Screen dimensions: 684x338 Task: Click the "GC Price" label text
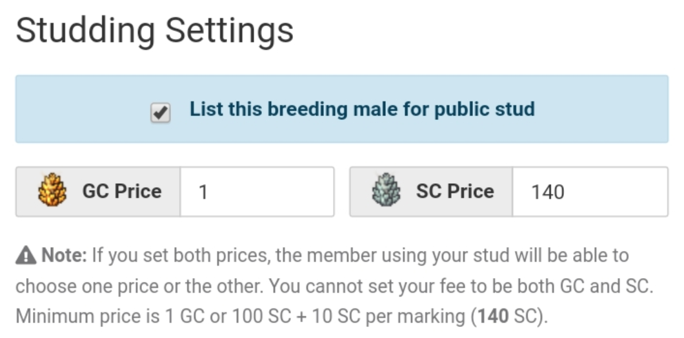click(x=121, y=192)
